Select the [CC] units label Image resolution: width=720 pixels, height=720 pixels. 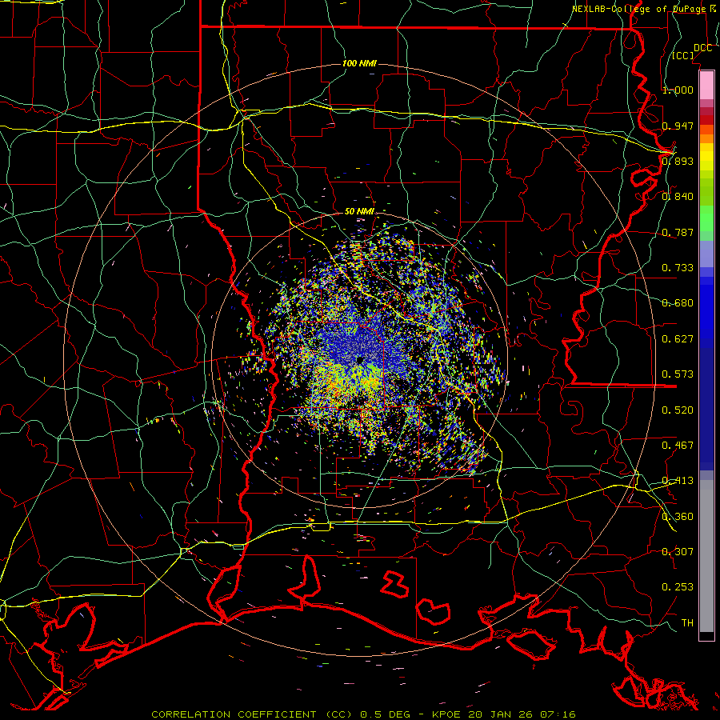pyautogui.click(x=683, y=55)
